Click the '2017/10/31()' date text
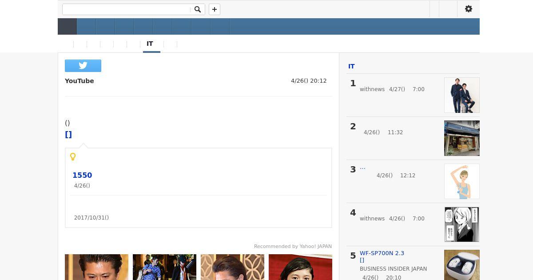Image resolution: width=533 pixels, height=280 pixels. click(x=91, y=218)
